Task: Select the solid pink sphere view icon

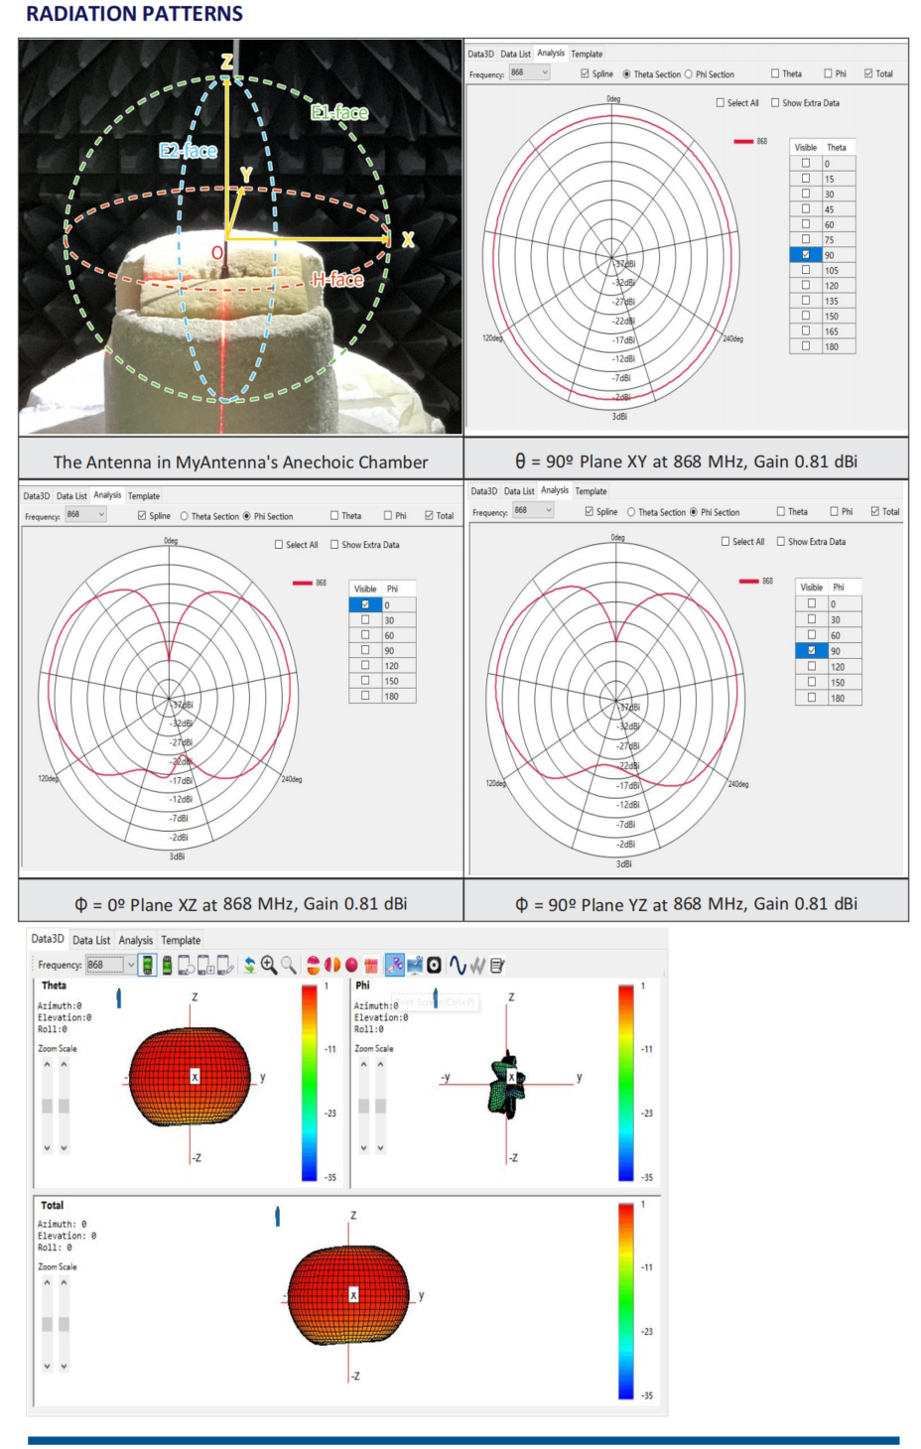Action: (x=351, y=965)
